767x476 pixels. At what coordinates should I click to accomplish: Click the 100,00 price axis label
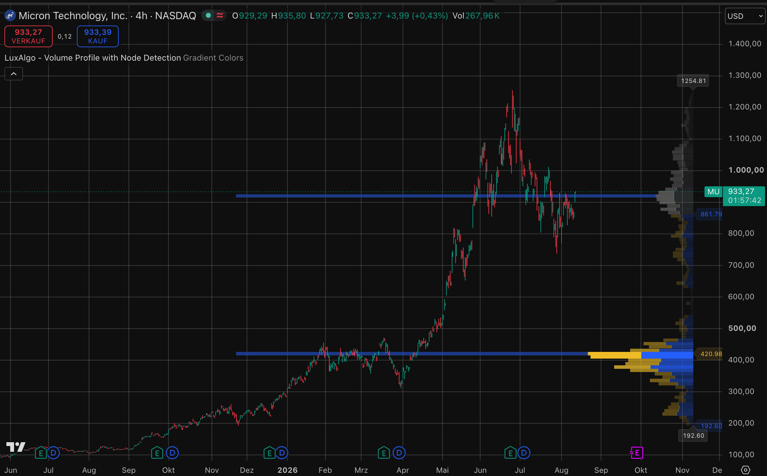(741, 455)
